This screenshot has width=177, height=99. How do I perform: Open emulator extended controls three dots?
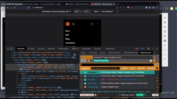(x=165, y=64)
